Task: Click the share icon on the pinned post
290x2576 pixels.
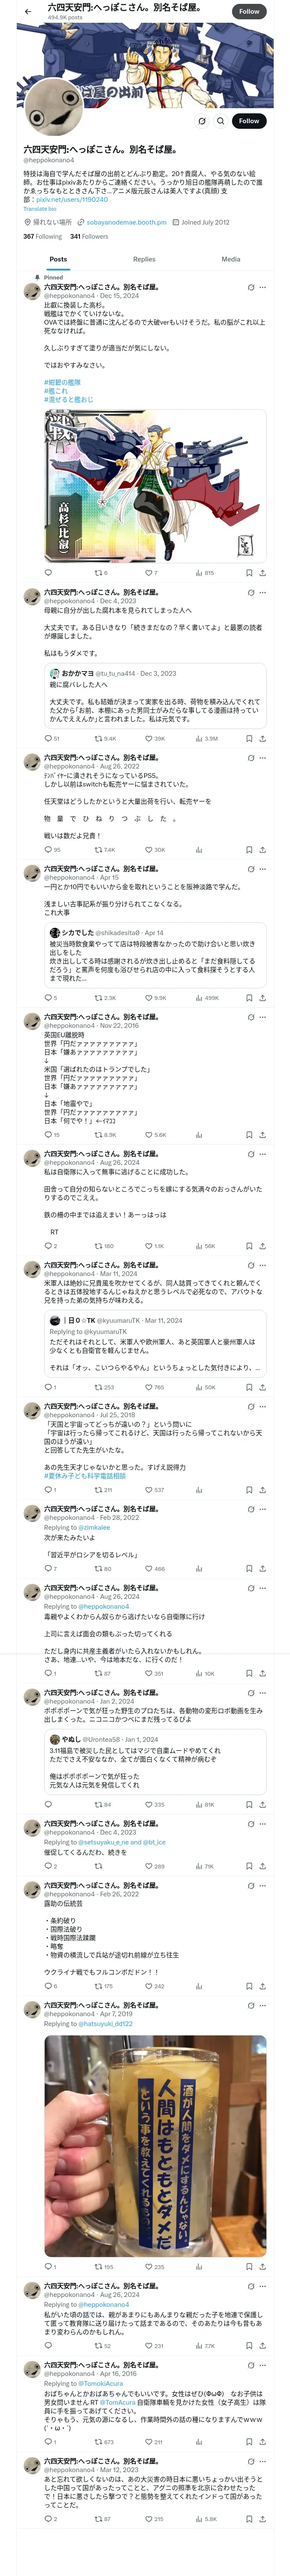Action: tap(262, 573)
